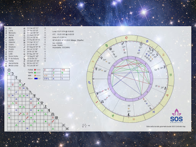Click the Sun header of the aspect grid

(9, 70)
